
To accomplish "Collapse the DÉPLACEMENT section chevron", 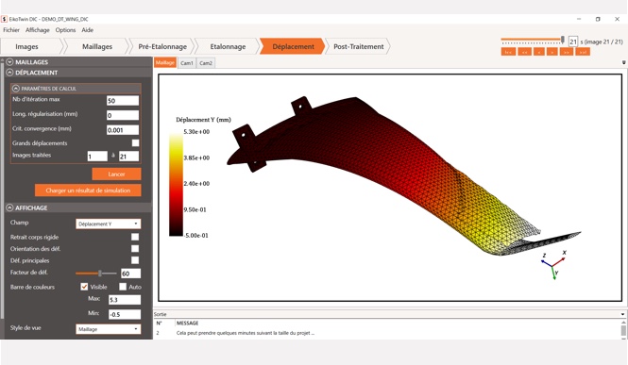I will point(10,73).
